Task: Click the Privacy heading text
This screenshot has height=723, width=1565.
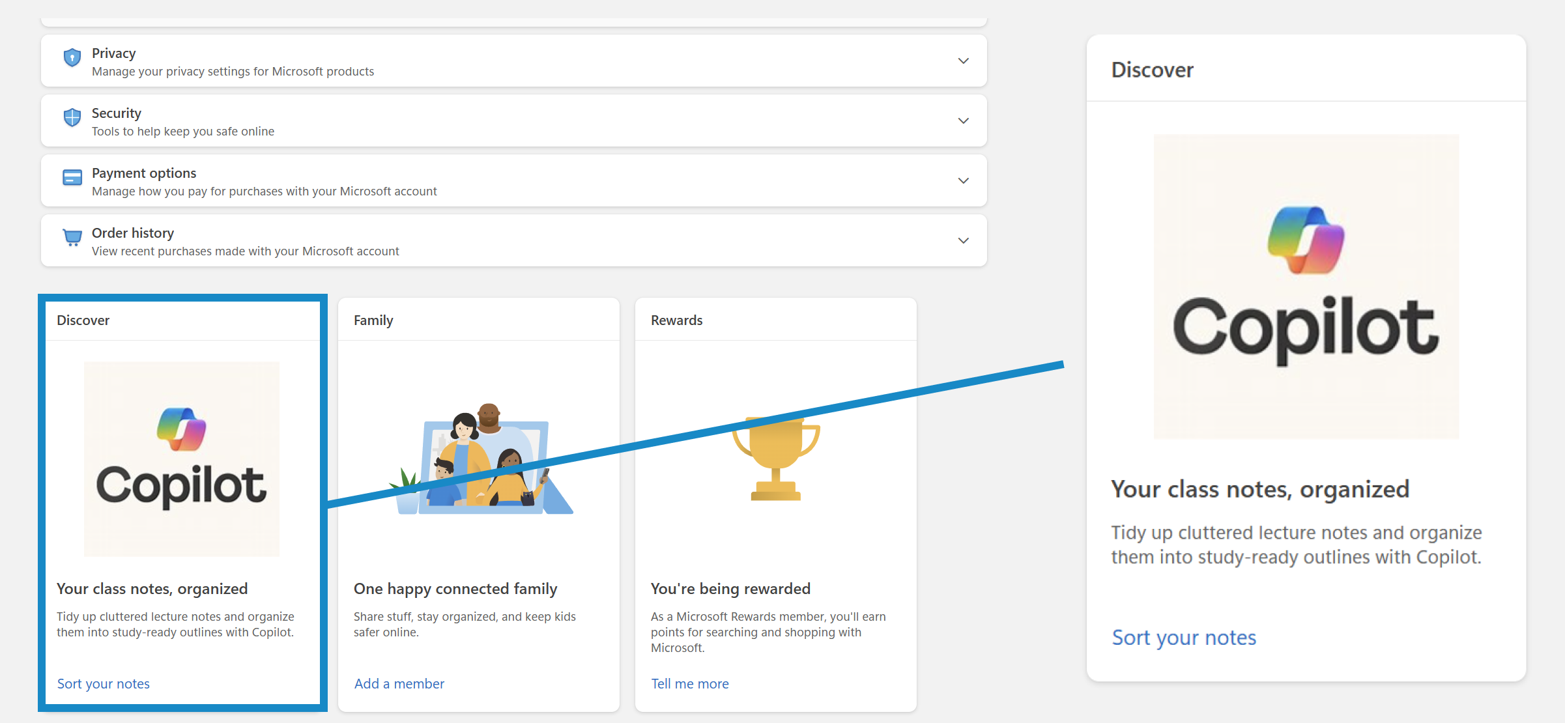Action: pos(113,53)
